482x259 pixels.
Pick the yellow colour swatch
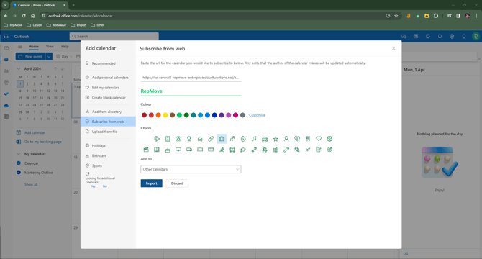[165, 115]
